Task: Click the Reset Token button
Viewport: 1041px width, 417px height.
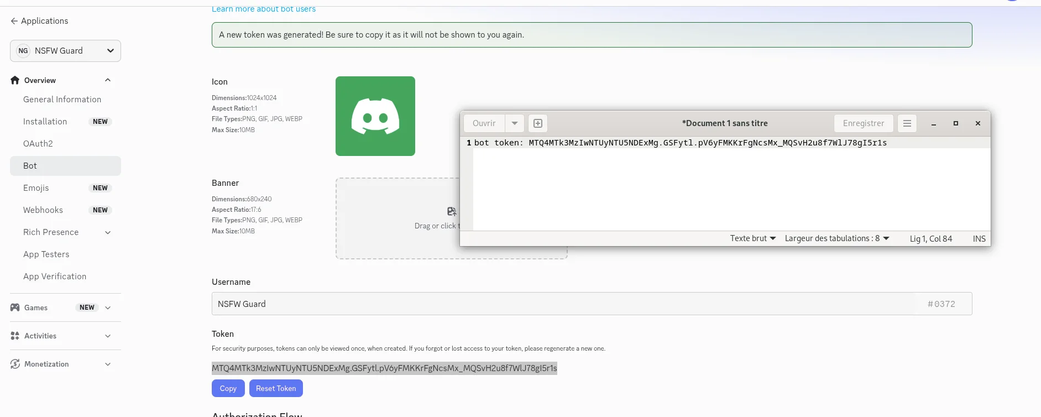Action: (276, 388)
